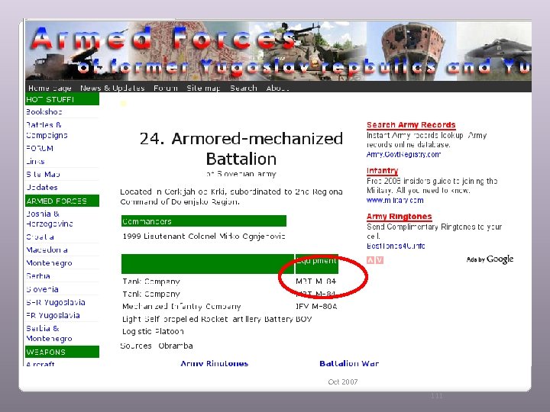Click the ARMED FORCES sidebar header
Screen dimensions: 550x412
click(62, 201)
